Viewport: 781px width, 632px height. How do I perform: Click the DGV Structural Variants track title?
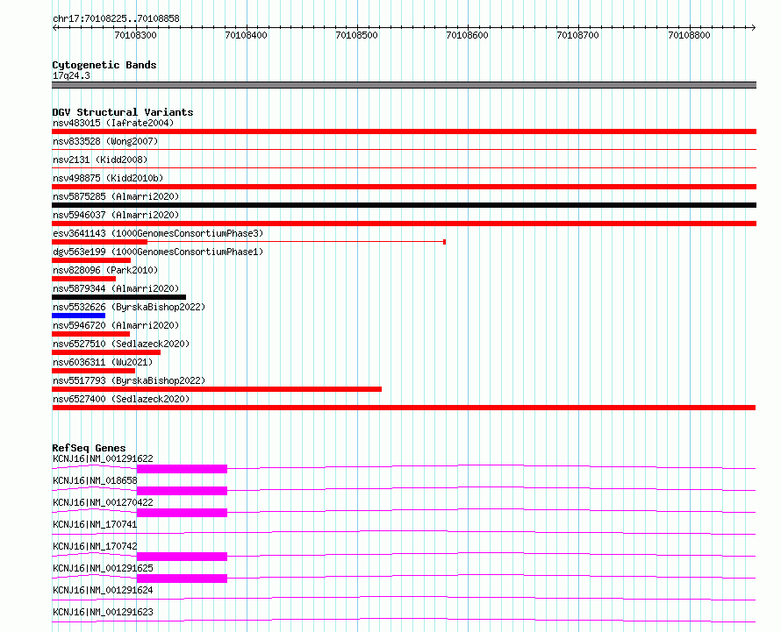click(123, 112)
